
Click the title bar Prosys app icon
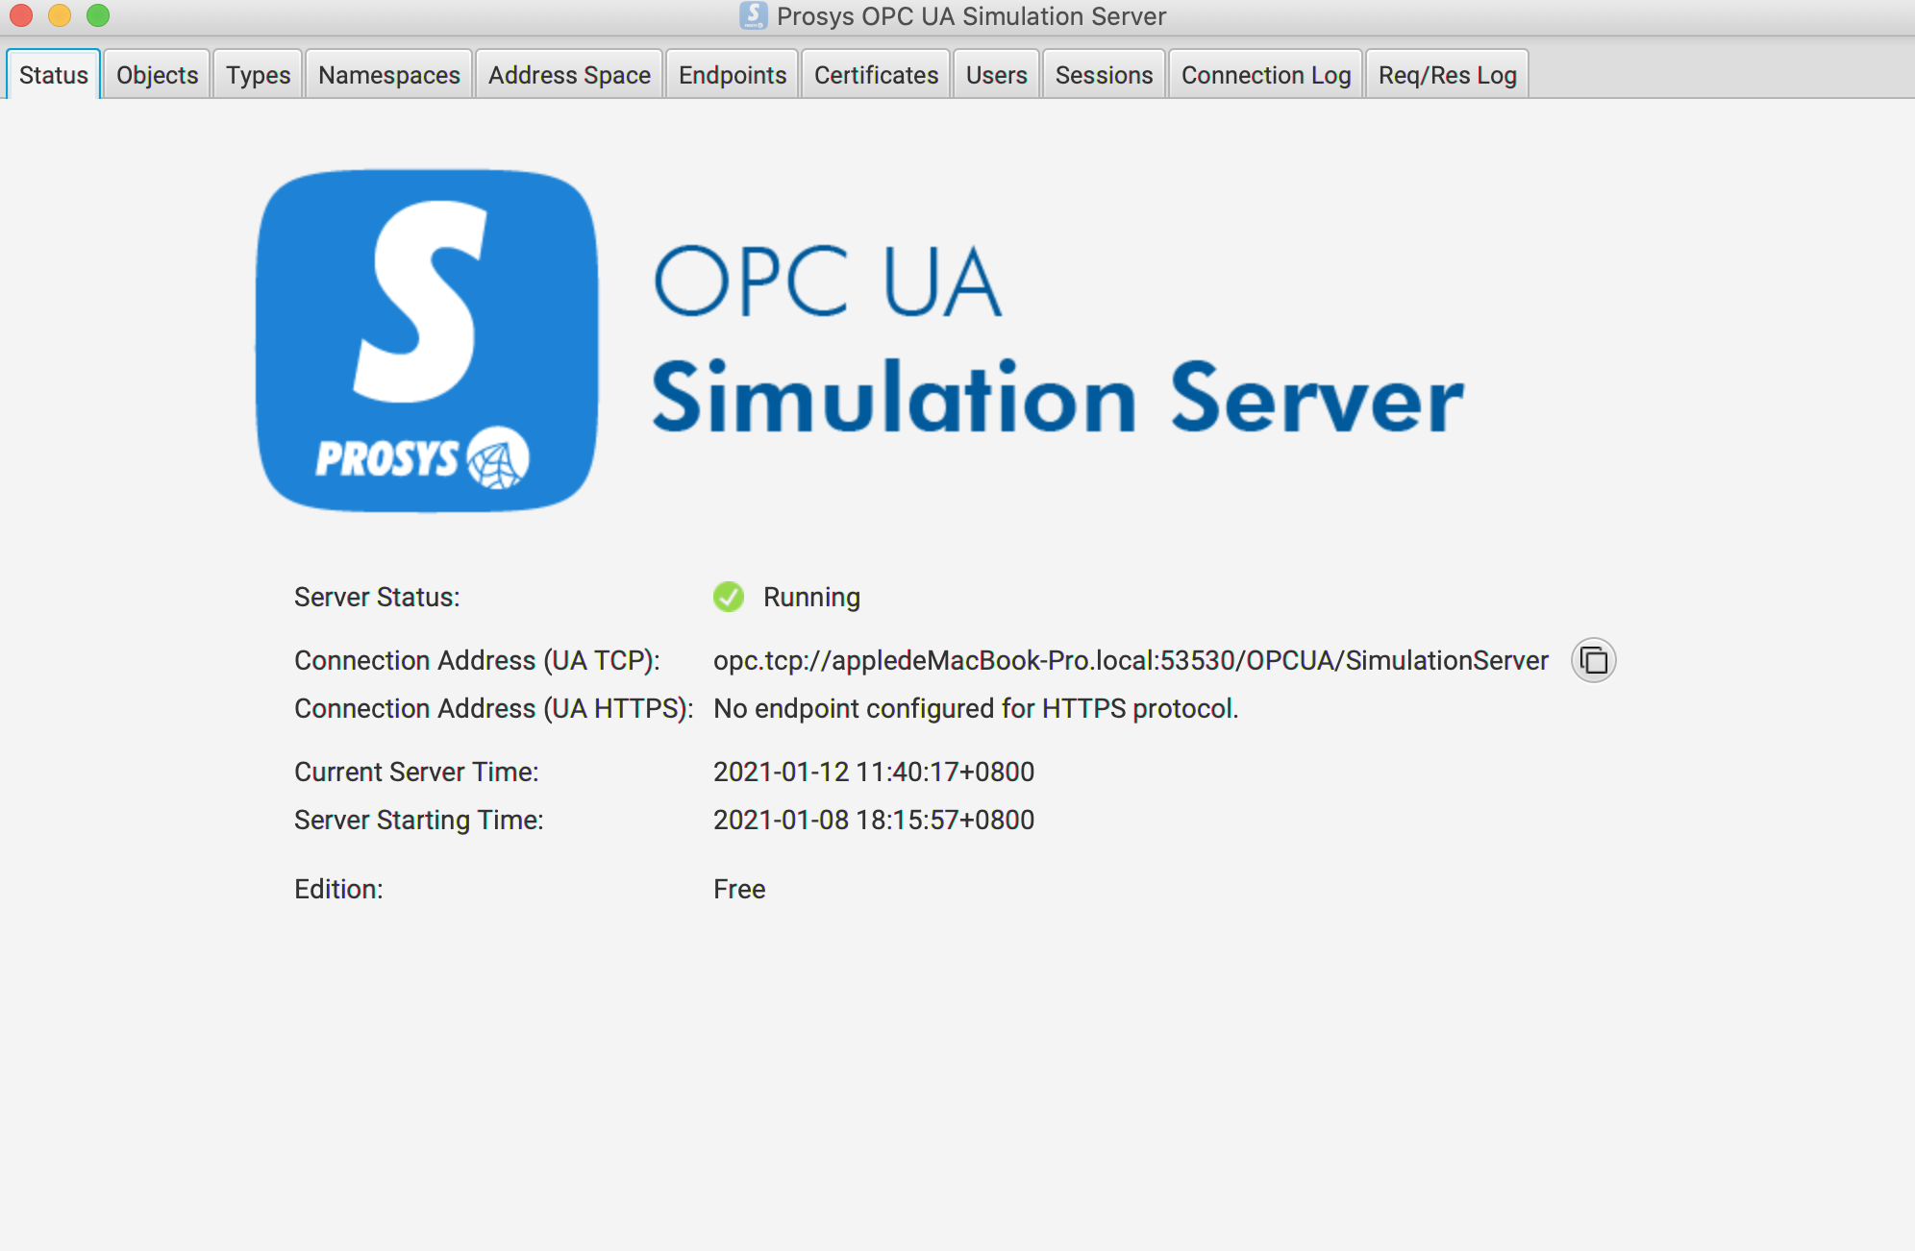pos(753,15)
